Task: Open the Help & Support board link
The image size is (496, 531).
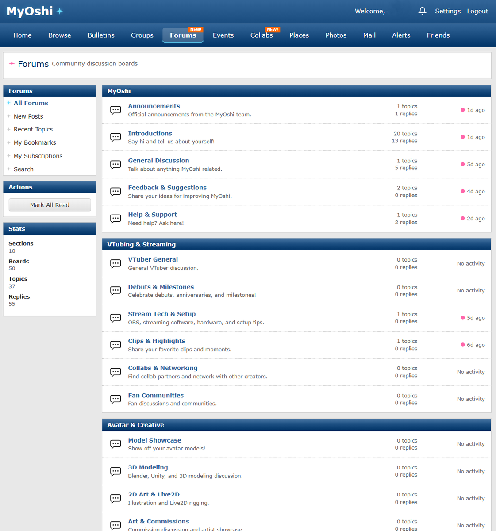Action: point(153,215)
